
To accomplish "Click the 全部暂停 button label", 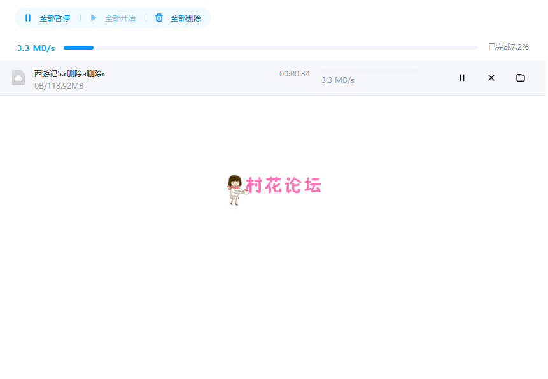I will coord(55,18).
